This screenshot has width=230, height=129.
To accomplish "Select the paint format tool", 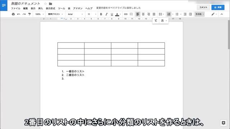I will (29, 14).
